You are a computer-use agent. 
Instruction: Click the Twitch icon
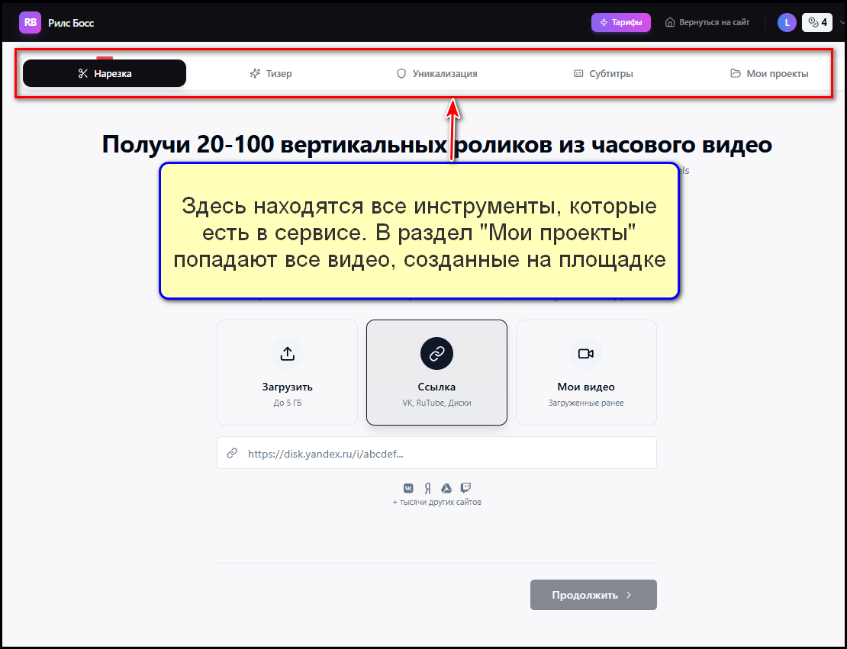click(465, 488)
